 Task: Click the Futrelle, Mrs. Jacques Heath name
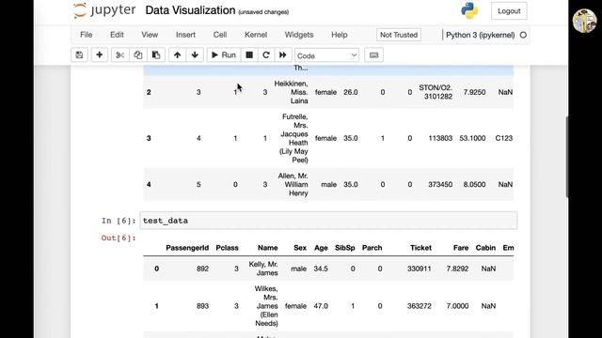293,138
